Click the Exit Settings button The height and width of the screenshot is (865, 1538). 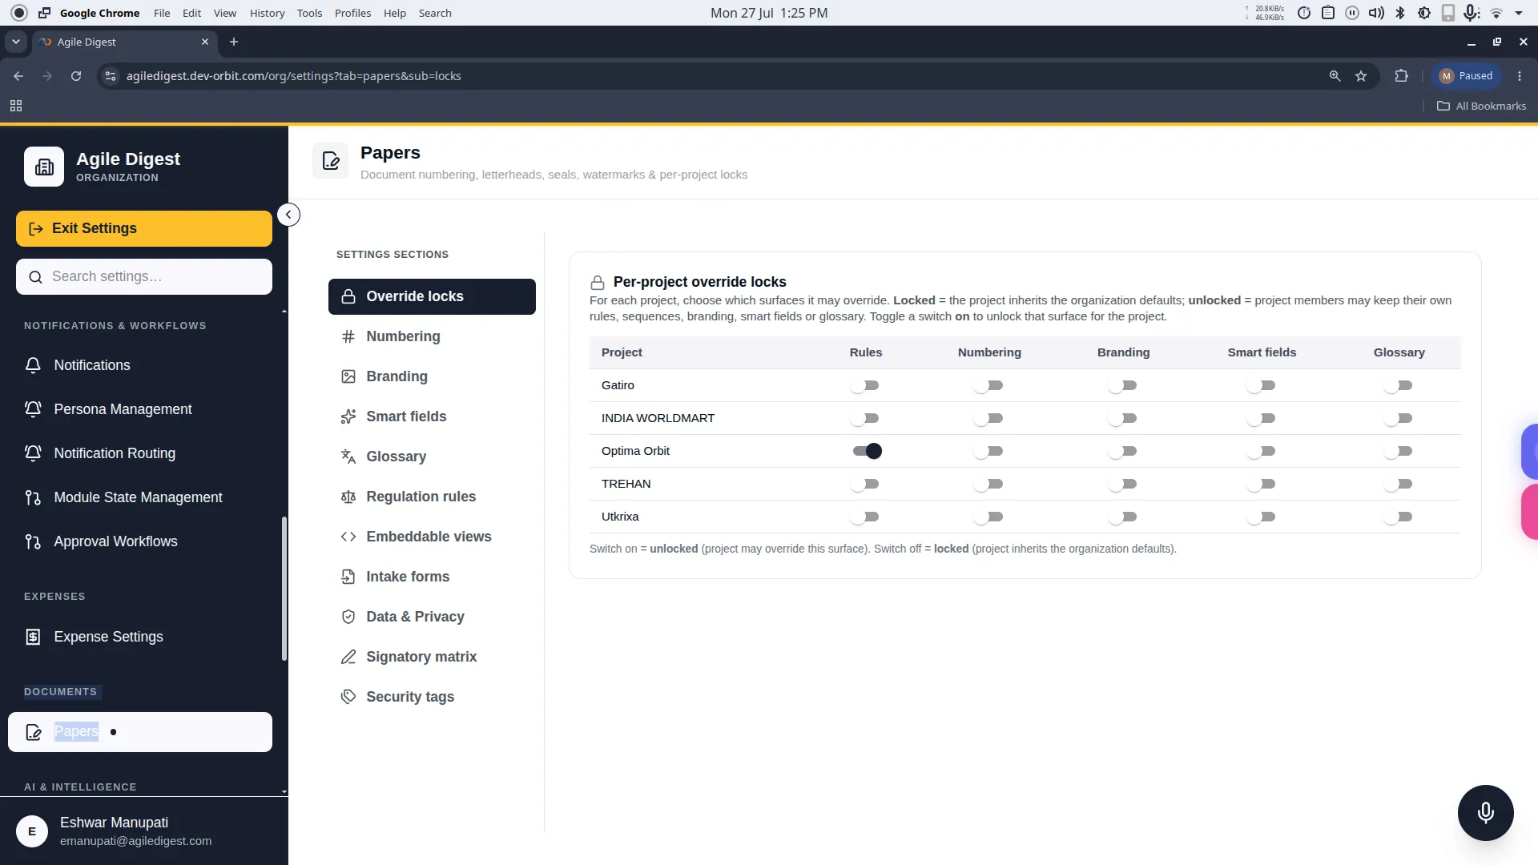tap(144, 228)
